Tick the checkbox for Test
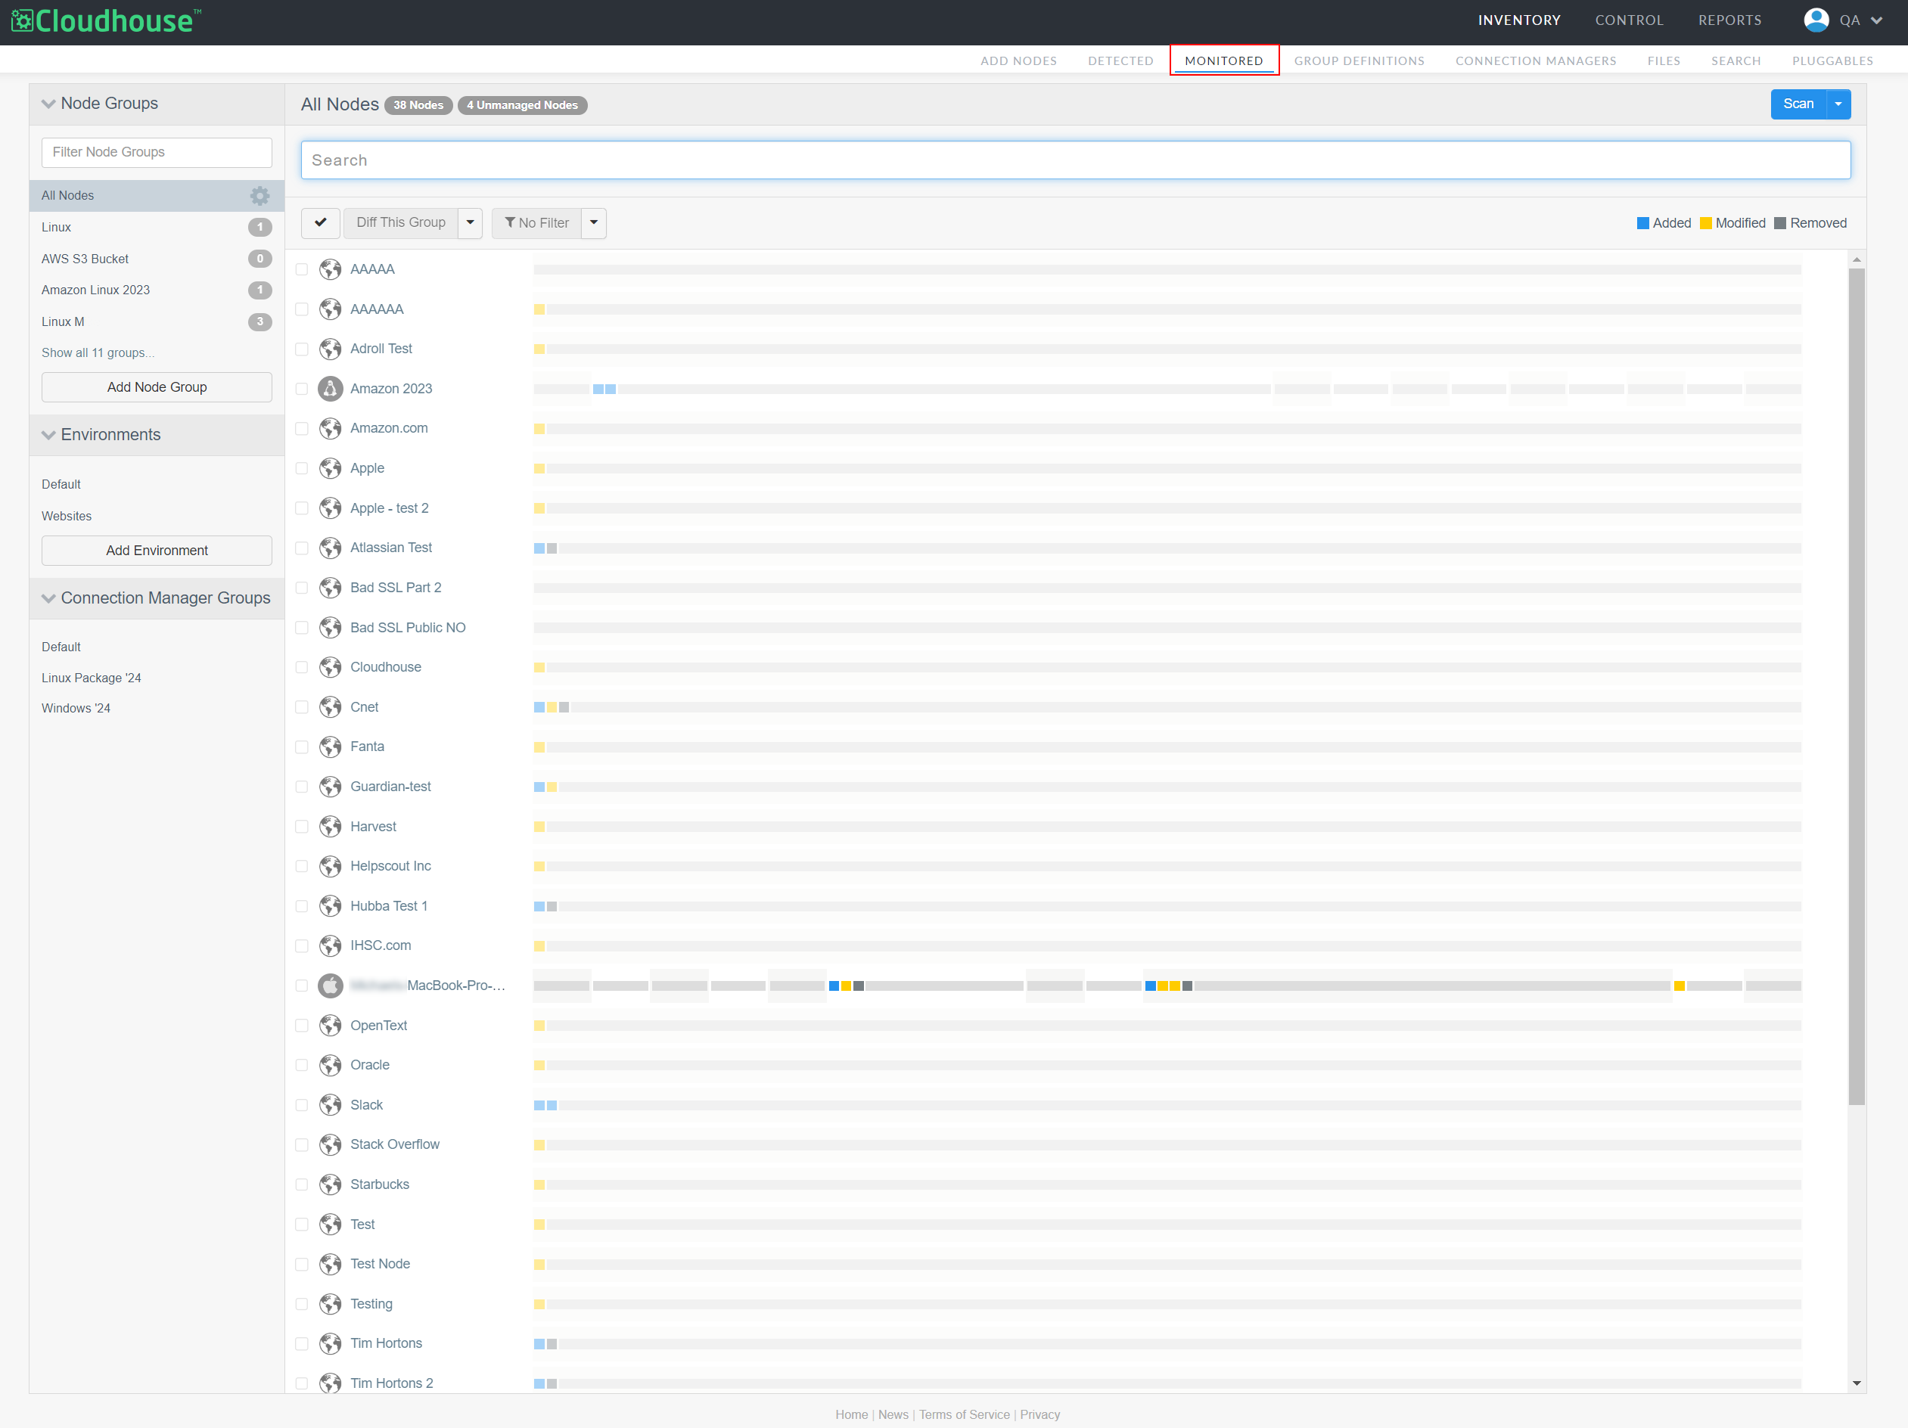 [302, 1225]
